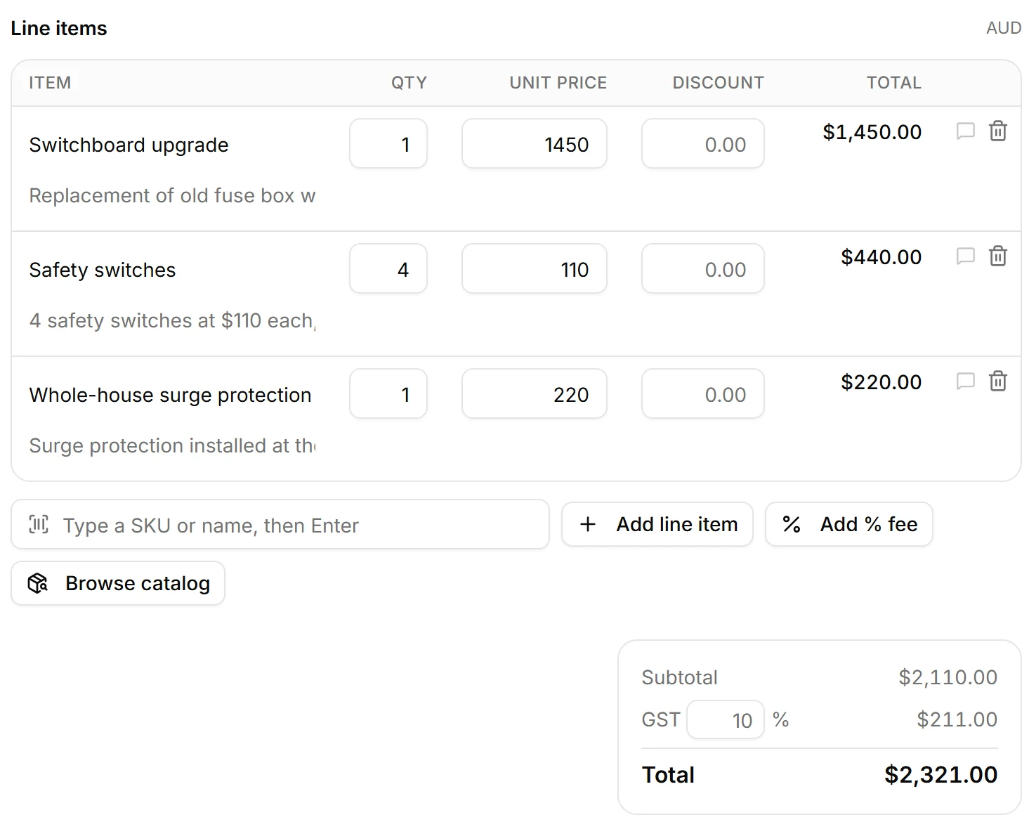Remove the Whole-house surge protection line
Screen dimensions: 1029x822
pyautogui.click(x=998, y=381)
